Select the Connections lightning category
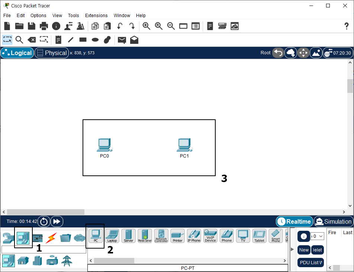This screenshot has width=354, height=272. [x=51, y=238]
